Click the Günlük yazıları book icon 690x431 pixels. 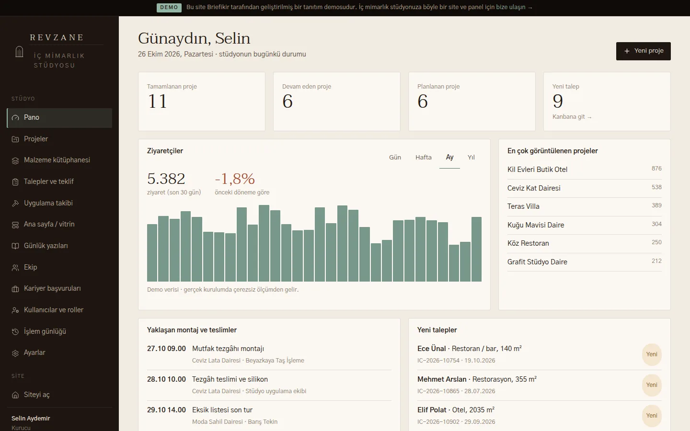coord(15,246)
